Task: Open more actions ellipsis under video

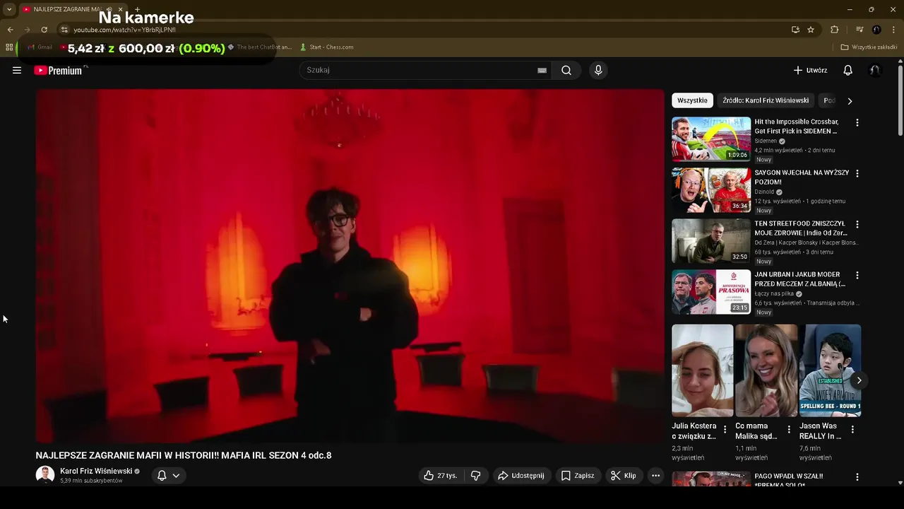Action: click(655, 476)
